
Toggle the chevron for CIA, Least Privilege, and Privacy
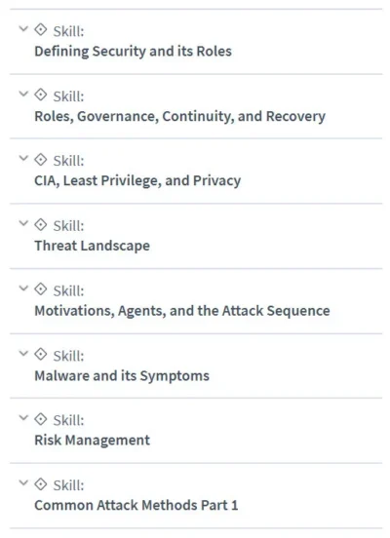click(23, 158)
